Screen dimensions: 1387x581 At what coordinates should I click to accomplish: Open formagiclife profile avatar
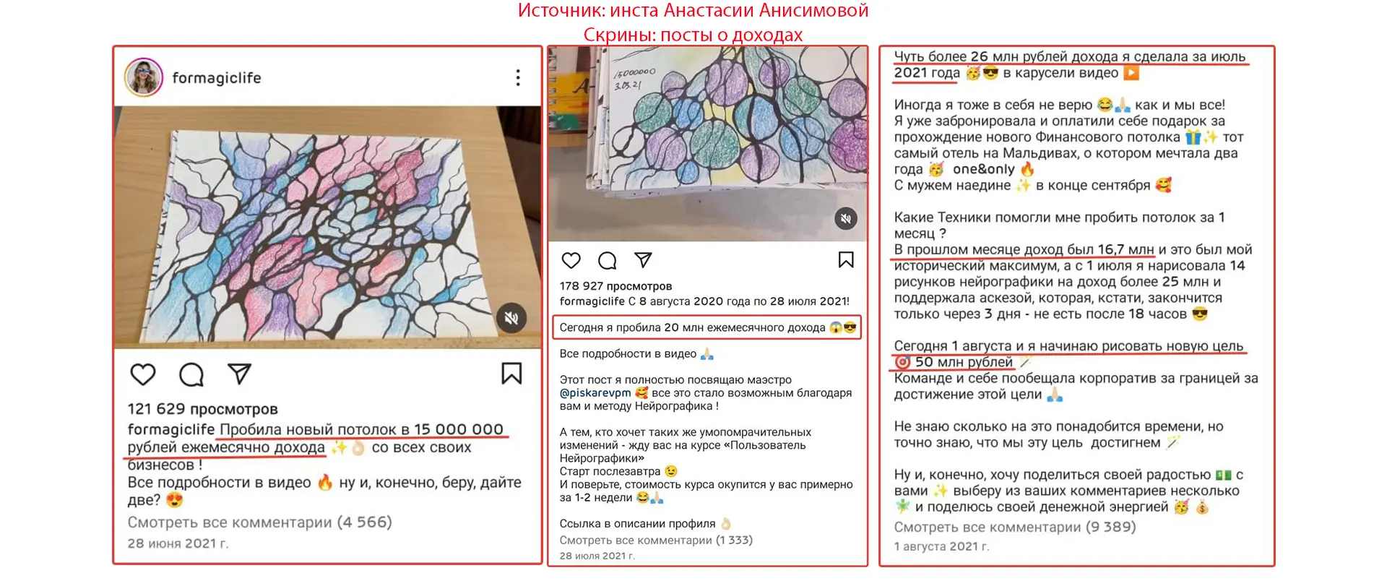click(144, 77)
